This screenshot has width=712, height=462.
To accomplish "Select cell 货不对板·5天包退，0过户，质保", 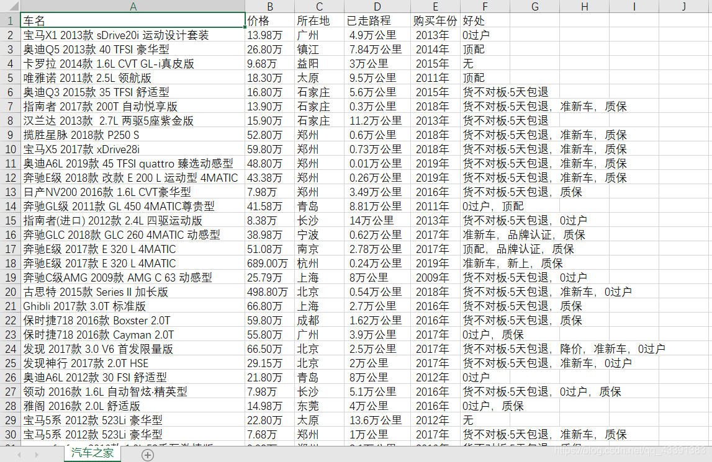I will tap(541, 392).
